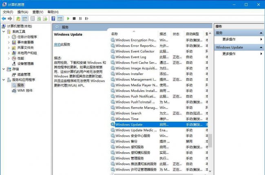This screenshot has width=265, height=175.
Task: Click gear icon beside Windows Remote Manag...
Action: tap(113, 107)
